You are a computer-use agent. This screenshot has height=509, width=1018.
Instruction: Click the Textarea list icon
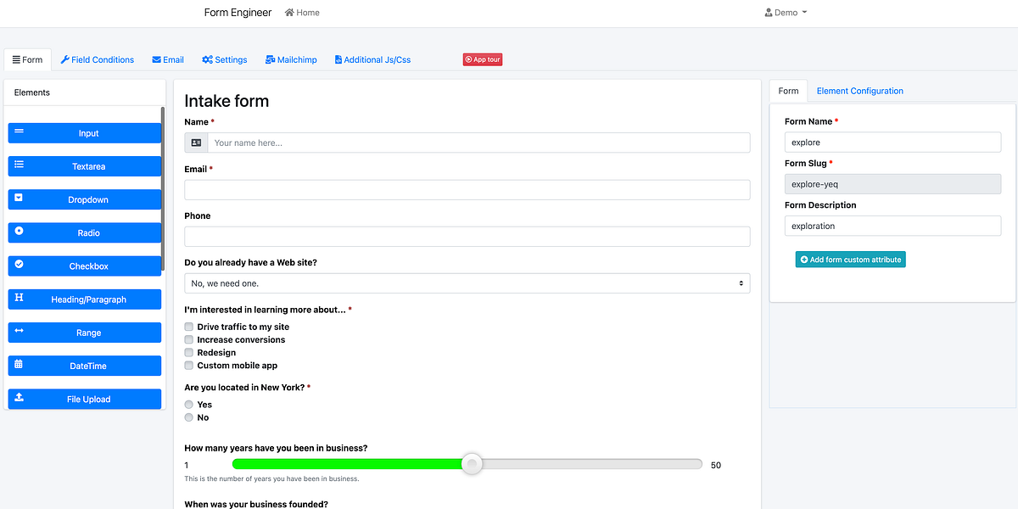pyautogui.click(x=19, y=165)
